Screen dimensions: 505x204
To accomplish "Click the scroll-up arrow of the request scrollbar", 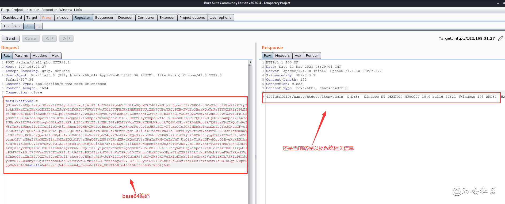I will 250,62.
